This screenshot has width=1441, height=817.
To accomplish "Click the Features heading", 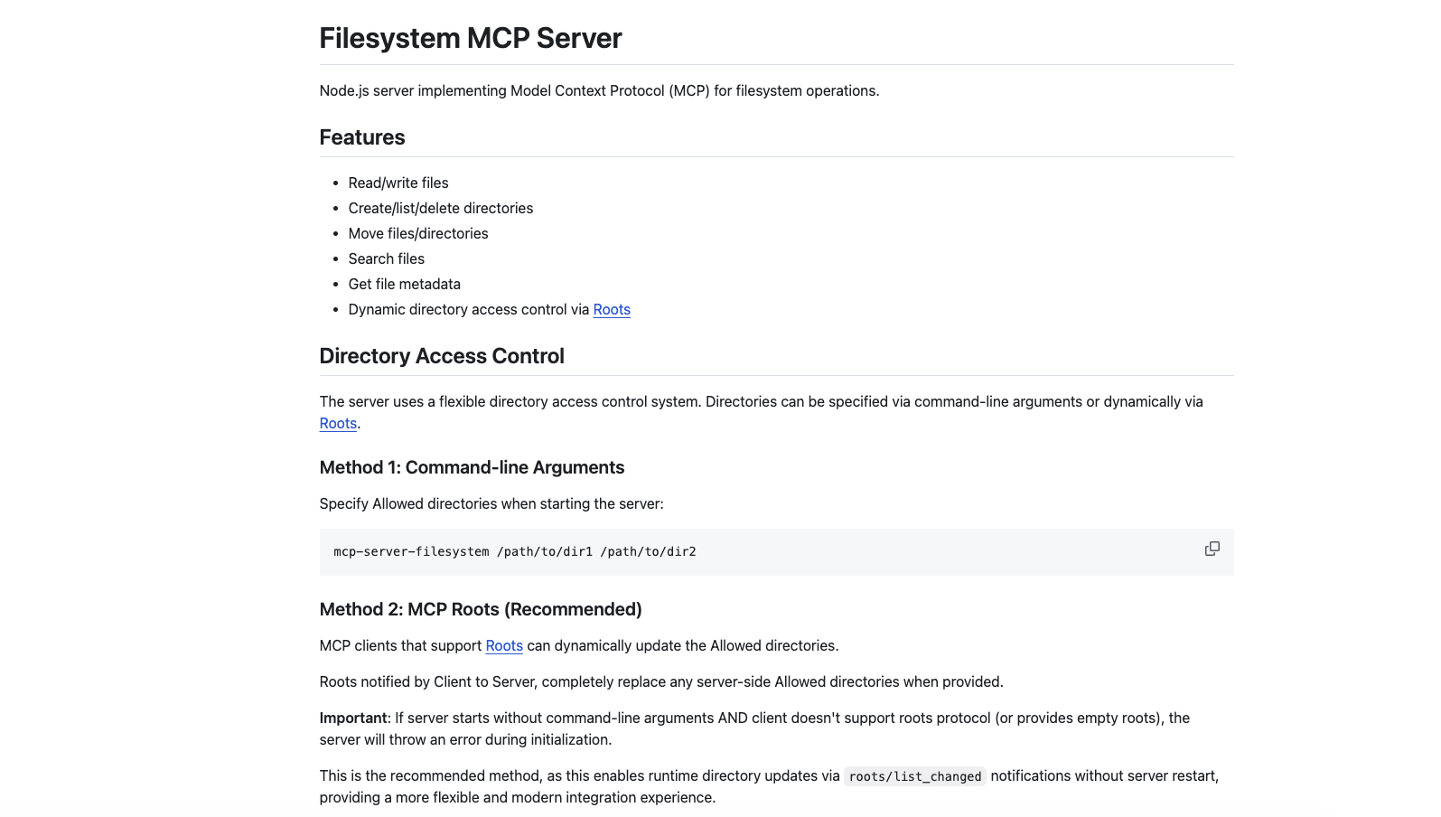I will 362,137.
